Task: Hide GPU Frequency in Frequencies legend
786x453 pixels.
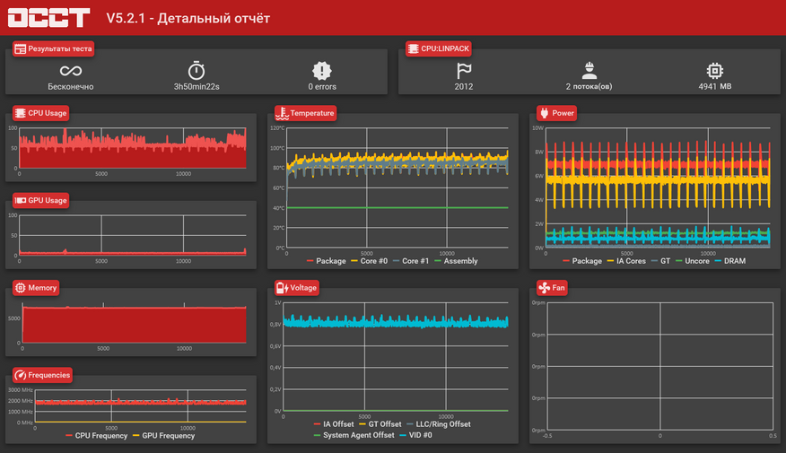Action: [x=168, y=435]
